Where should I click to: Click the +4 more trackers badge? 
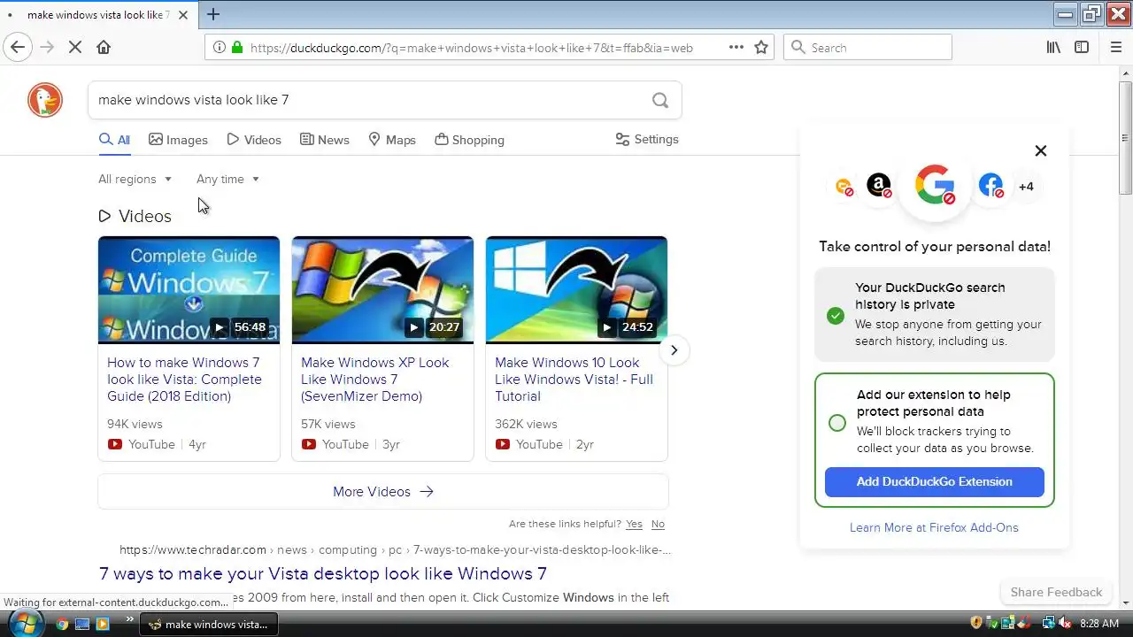pos(1026,187)
